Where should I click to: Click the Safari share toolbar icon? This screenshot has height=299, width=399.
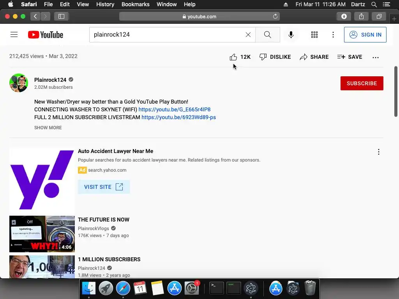pos(361,16)
